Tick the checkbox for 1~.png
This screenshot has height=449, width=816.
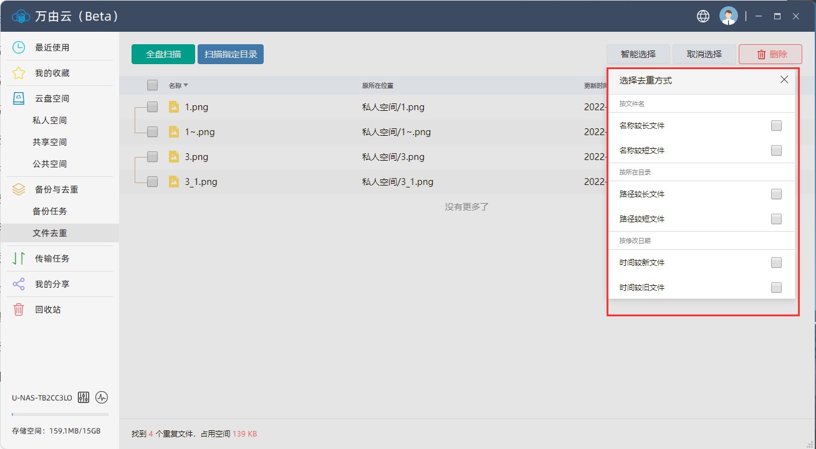(x=152, y=132)
